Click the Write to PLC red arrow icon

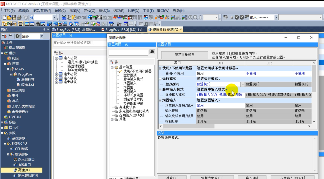(x=115, y=17)
